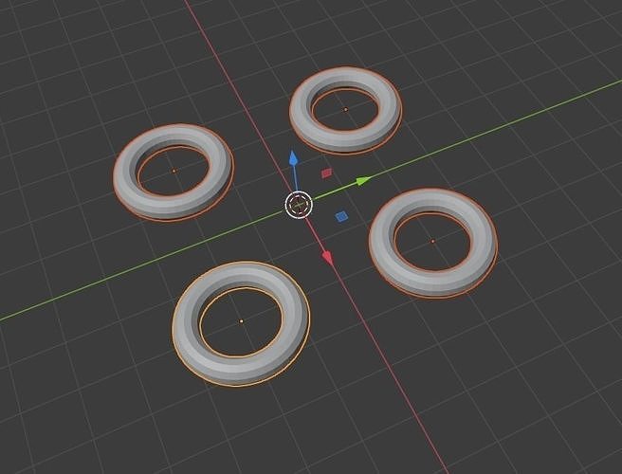
Task: Click the red square plane handle of gizmo
Action: (x=327, y=173)
